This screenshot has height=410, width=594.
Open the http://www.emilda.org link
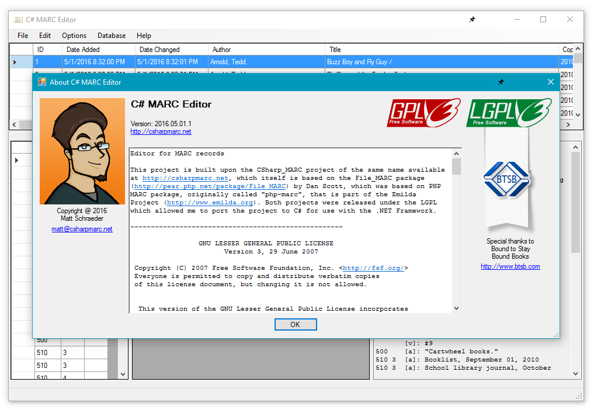[210, 202]
